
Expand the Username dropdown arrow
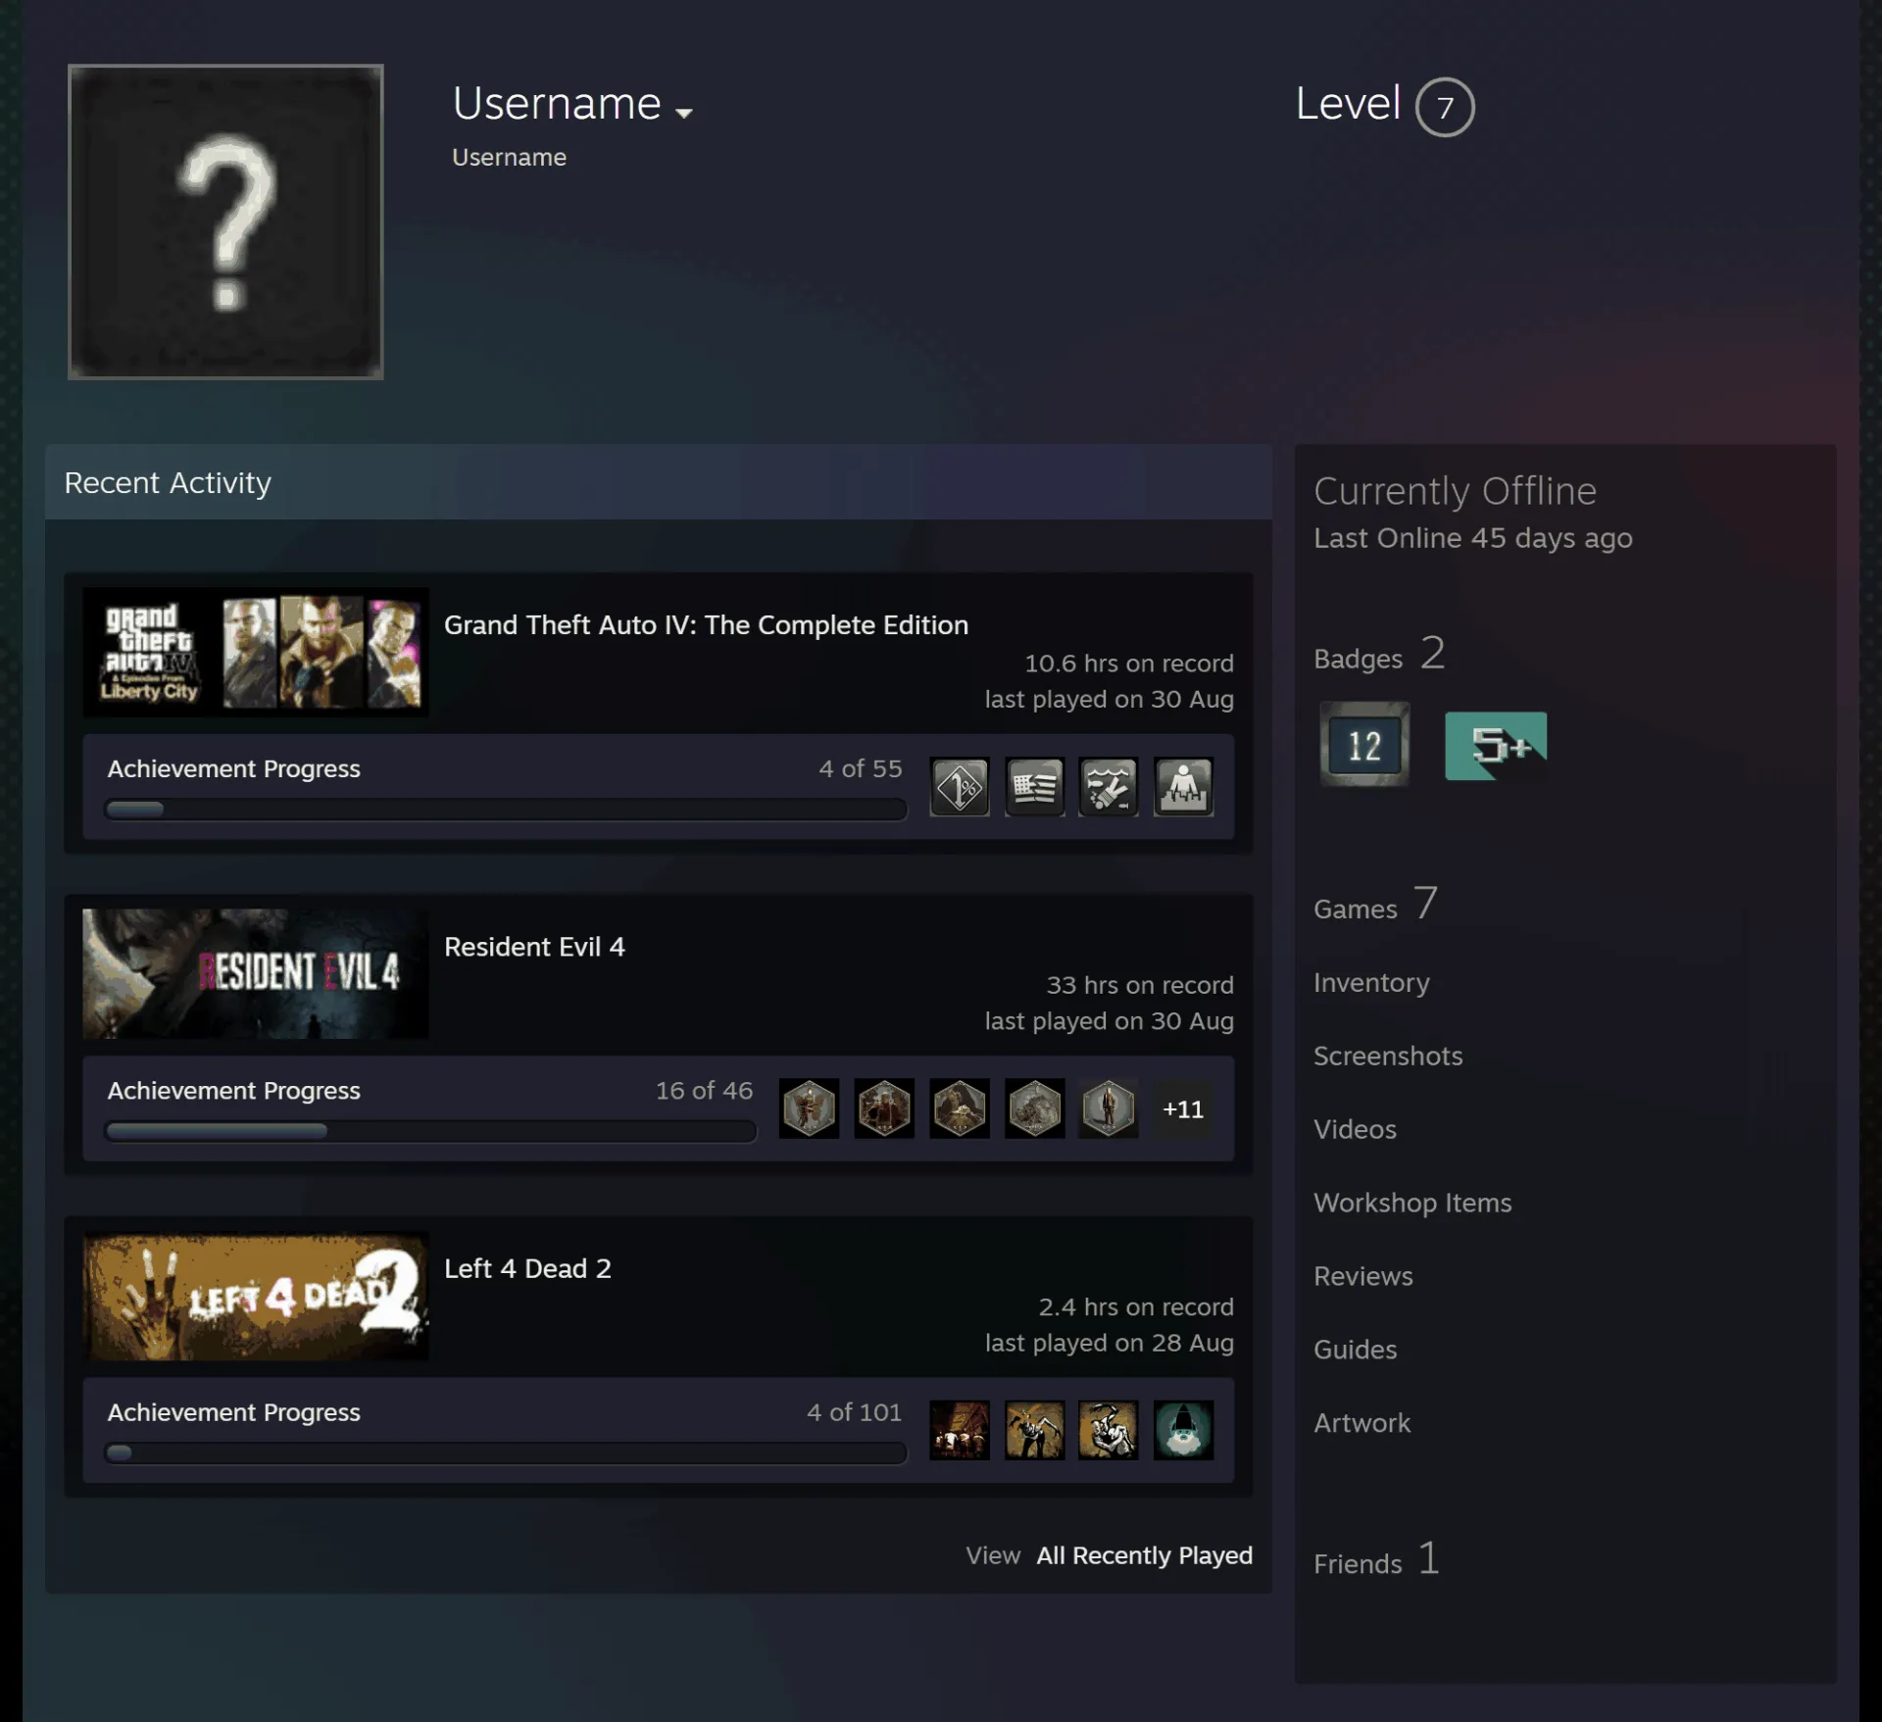click(684, 113)
